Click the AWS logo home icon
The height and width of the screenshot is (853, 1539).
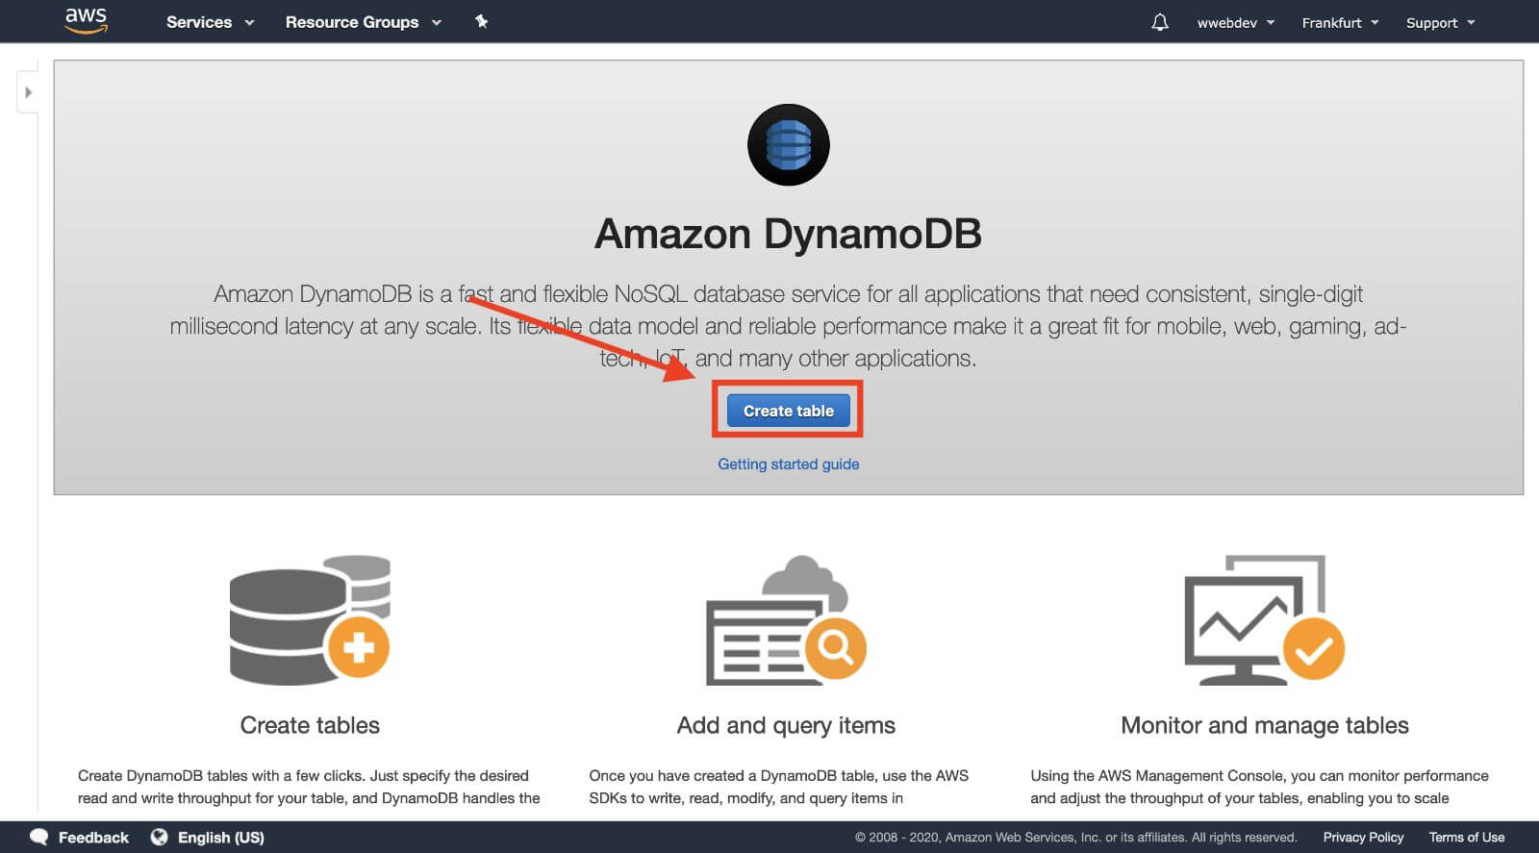tap(86, 20)
